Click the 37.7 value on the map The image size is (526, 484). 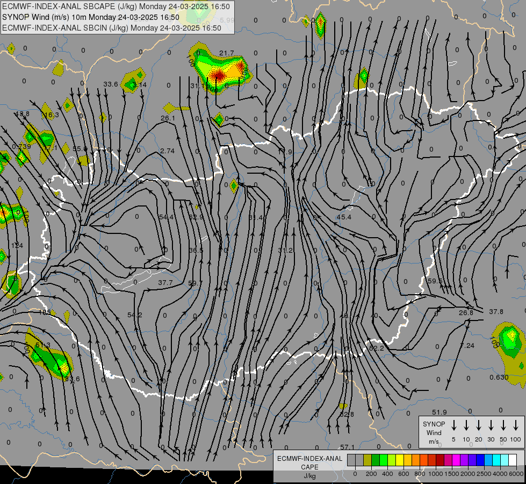click(x=165, y=283)
